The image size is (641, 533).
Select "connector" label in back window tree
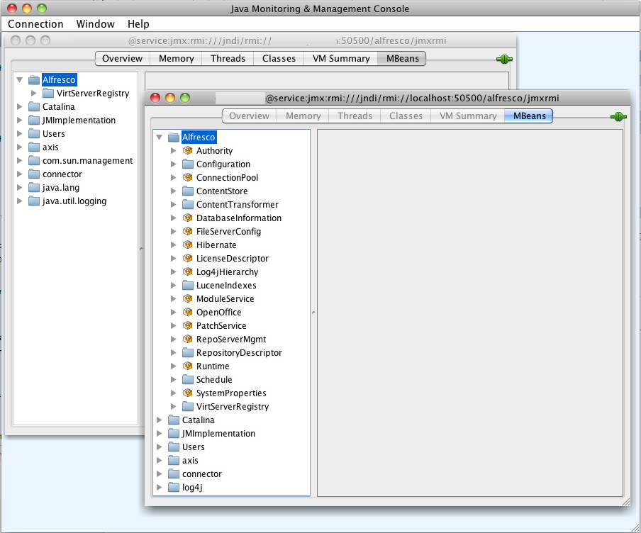click(x=62, y=174)
